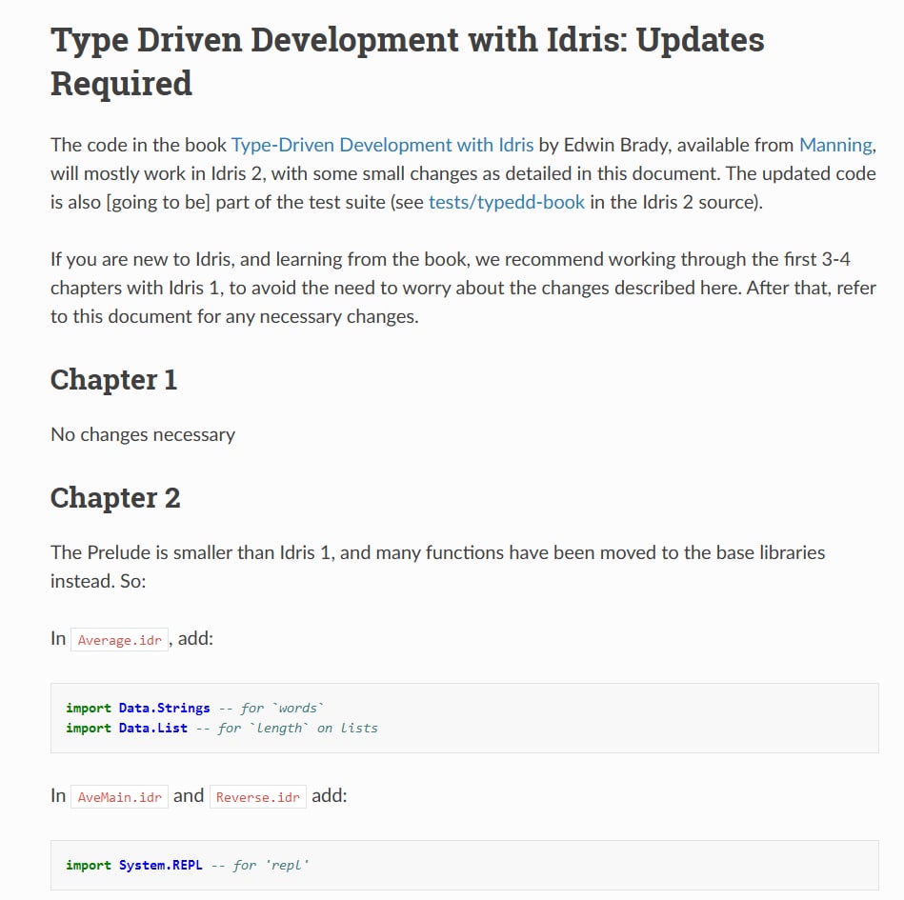Open the tests/typedd-book link
Screen dimensions: 904x900
(506, 202)
